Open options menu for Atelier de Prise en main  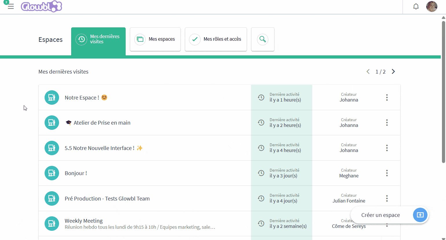pyautogui.click(x=387, y=123)
